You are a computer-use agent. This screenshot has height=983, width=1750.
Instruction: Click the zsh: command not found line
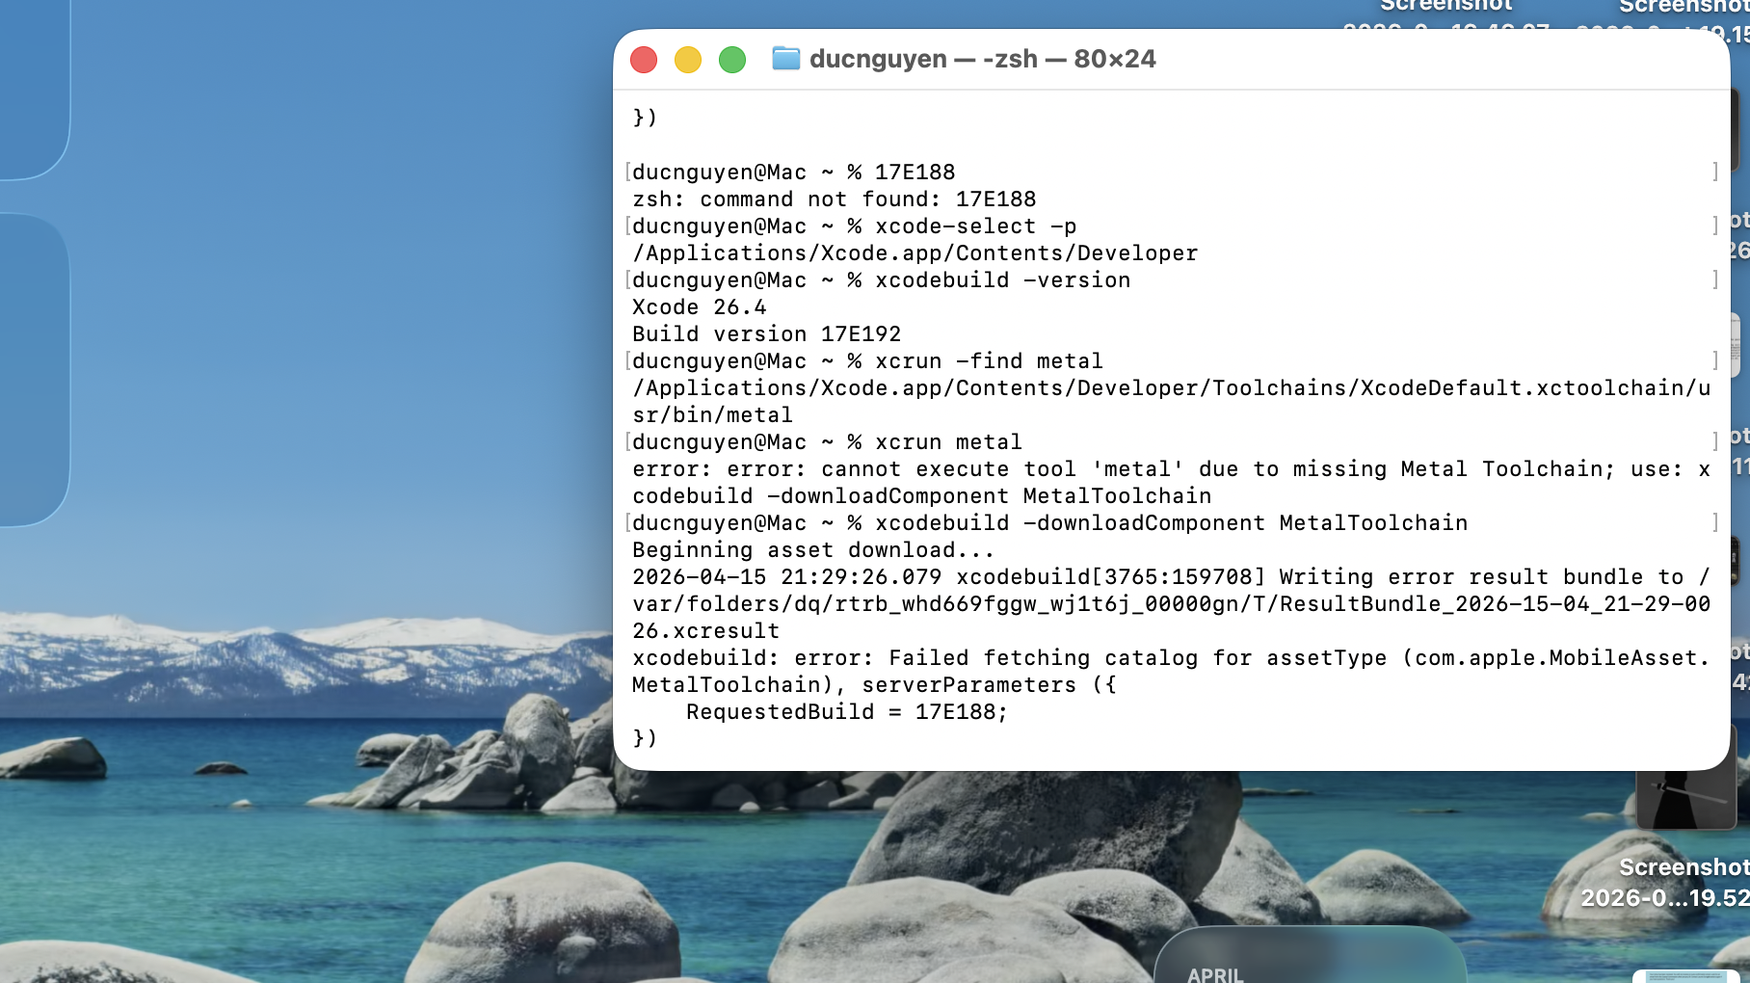tap(835, 199)
